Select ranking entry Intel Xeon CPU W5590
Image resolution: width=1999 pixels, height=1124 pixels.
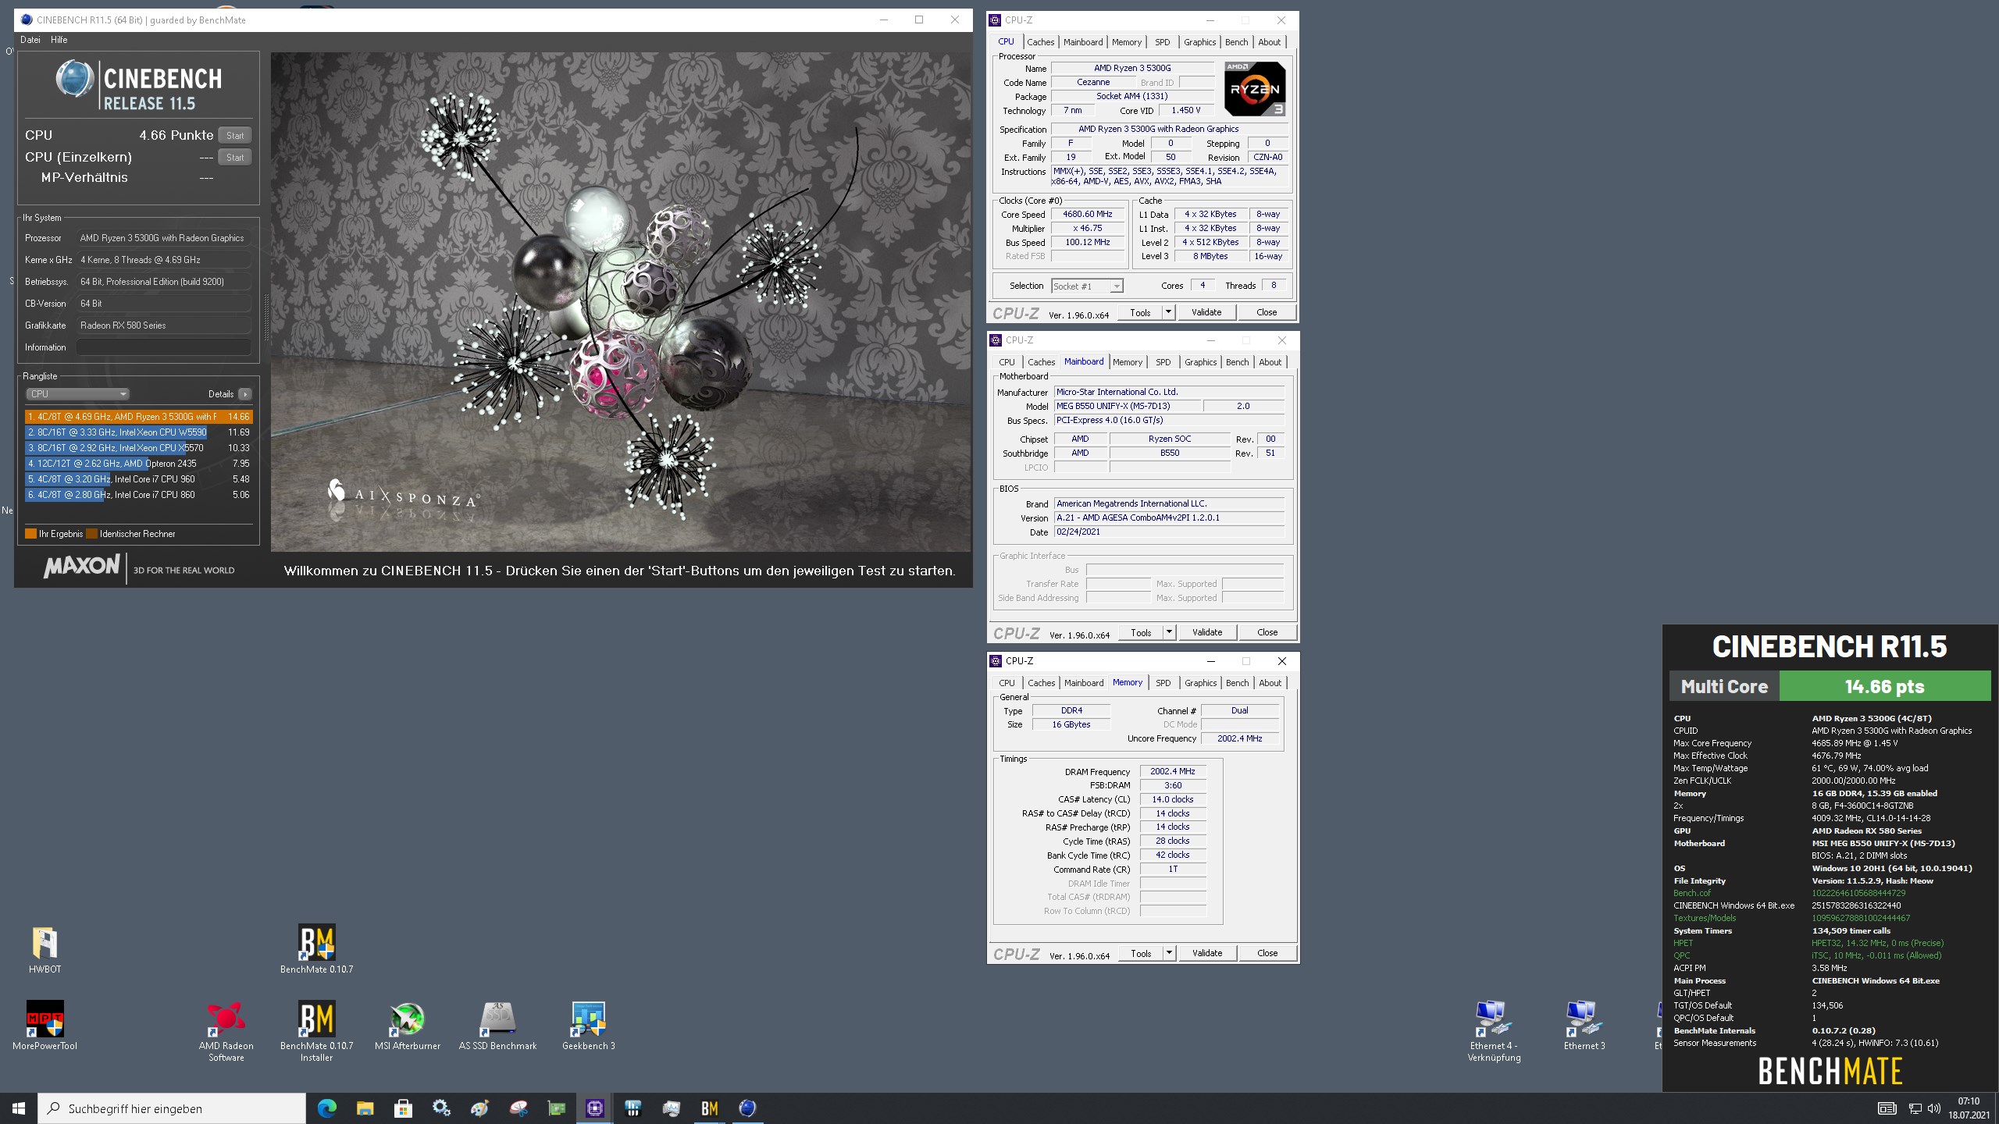point(138,432)
